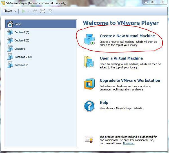Click the Help heading link
This screenshot has height=153, width=169.
click(x=104, y=103)
